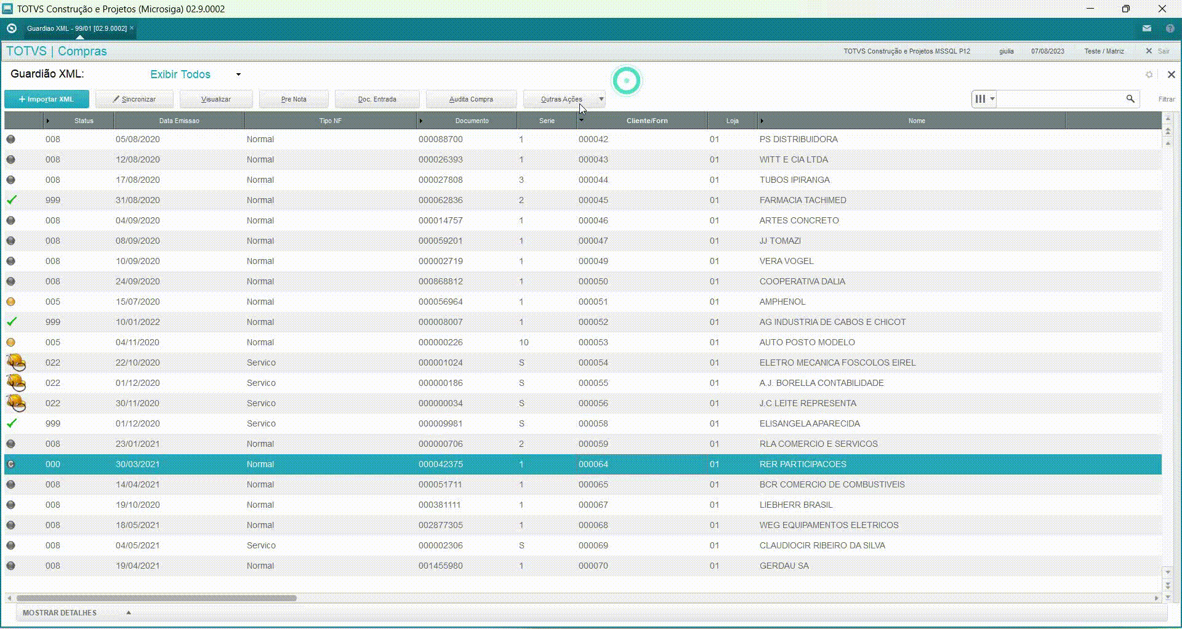
Task: Click the yellow status dot for AUTO POSTO MODELO
Action: 10,342
